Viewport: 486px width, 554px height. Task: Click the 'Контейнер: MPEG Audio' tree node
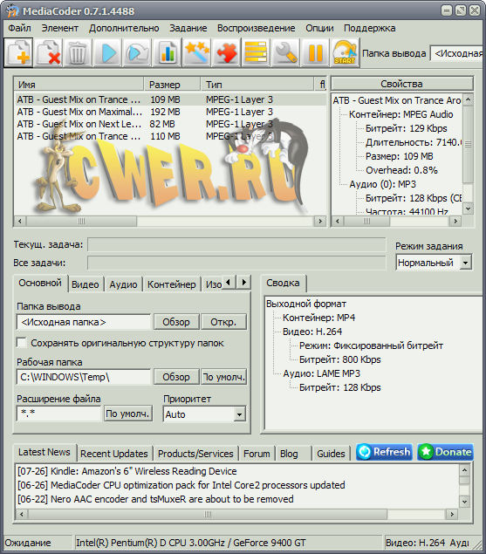pos(400,114)
